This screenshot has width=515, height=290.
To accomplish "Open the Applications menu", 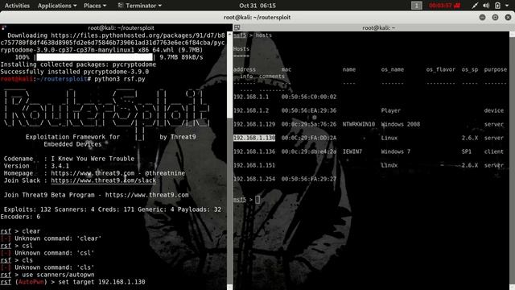I will coord(57,6).
